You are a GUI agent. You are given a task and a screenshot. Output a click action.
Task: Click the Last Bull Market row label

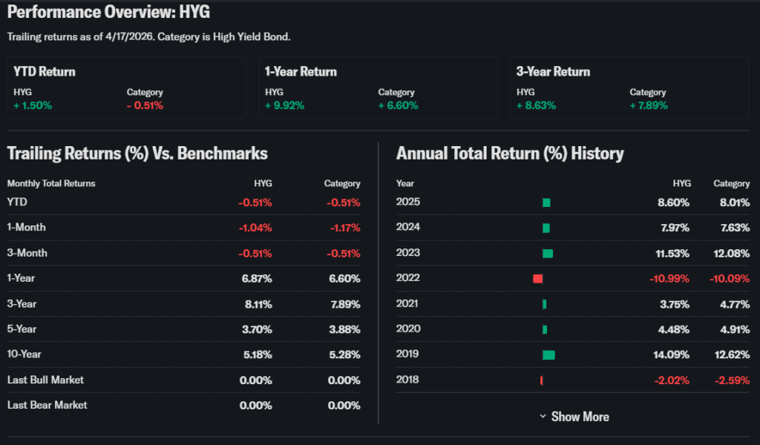pos(45,380)
